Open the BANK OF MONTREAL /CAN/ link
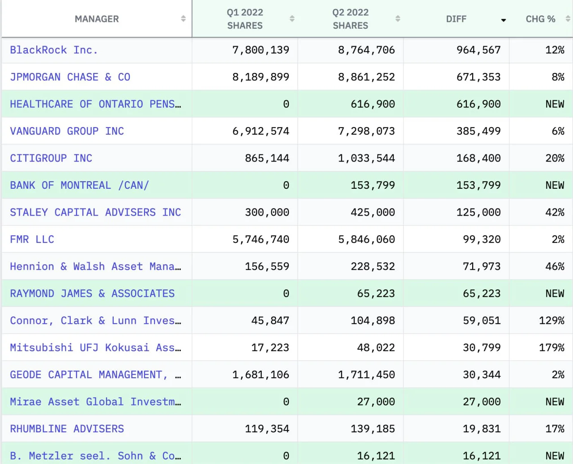The height and width of the screenshot is (464, 573). coord(79,185)
